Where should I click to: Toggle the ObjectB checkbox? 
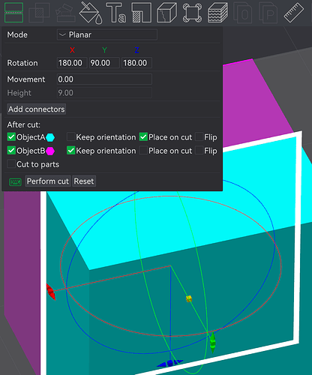click(x=11, y=151)
